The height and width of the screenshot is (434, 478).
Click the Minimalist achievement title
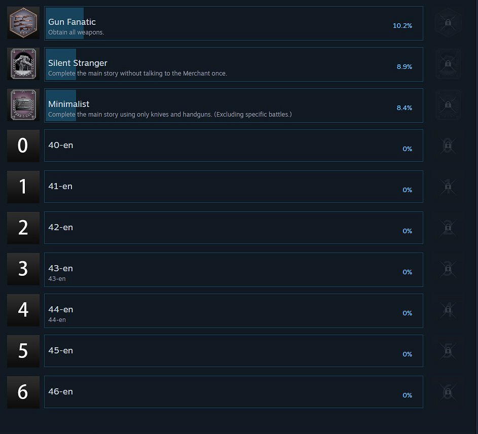point(68,104)
